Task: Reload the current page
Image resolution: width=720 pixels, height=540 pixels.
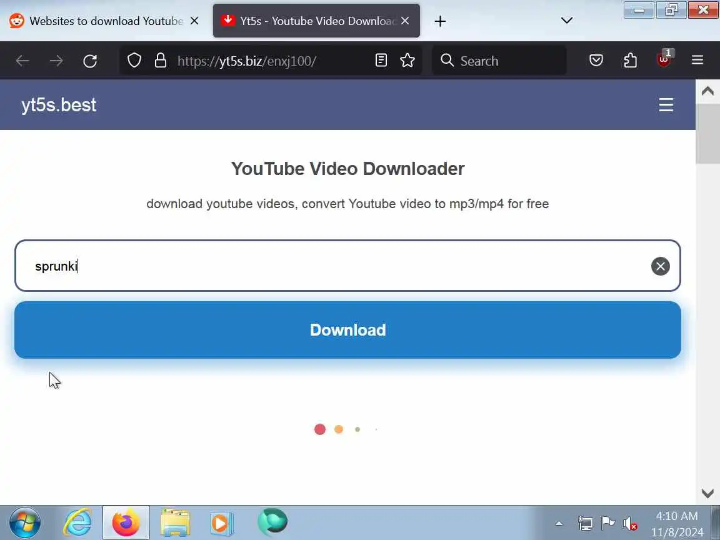Action: point(90,61)
